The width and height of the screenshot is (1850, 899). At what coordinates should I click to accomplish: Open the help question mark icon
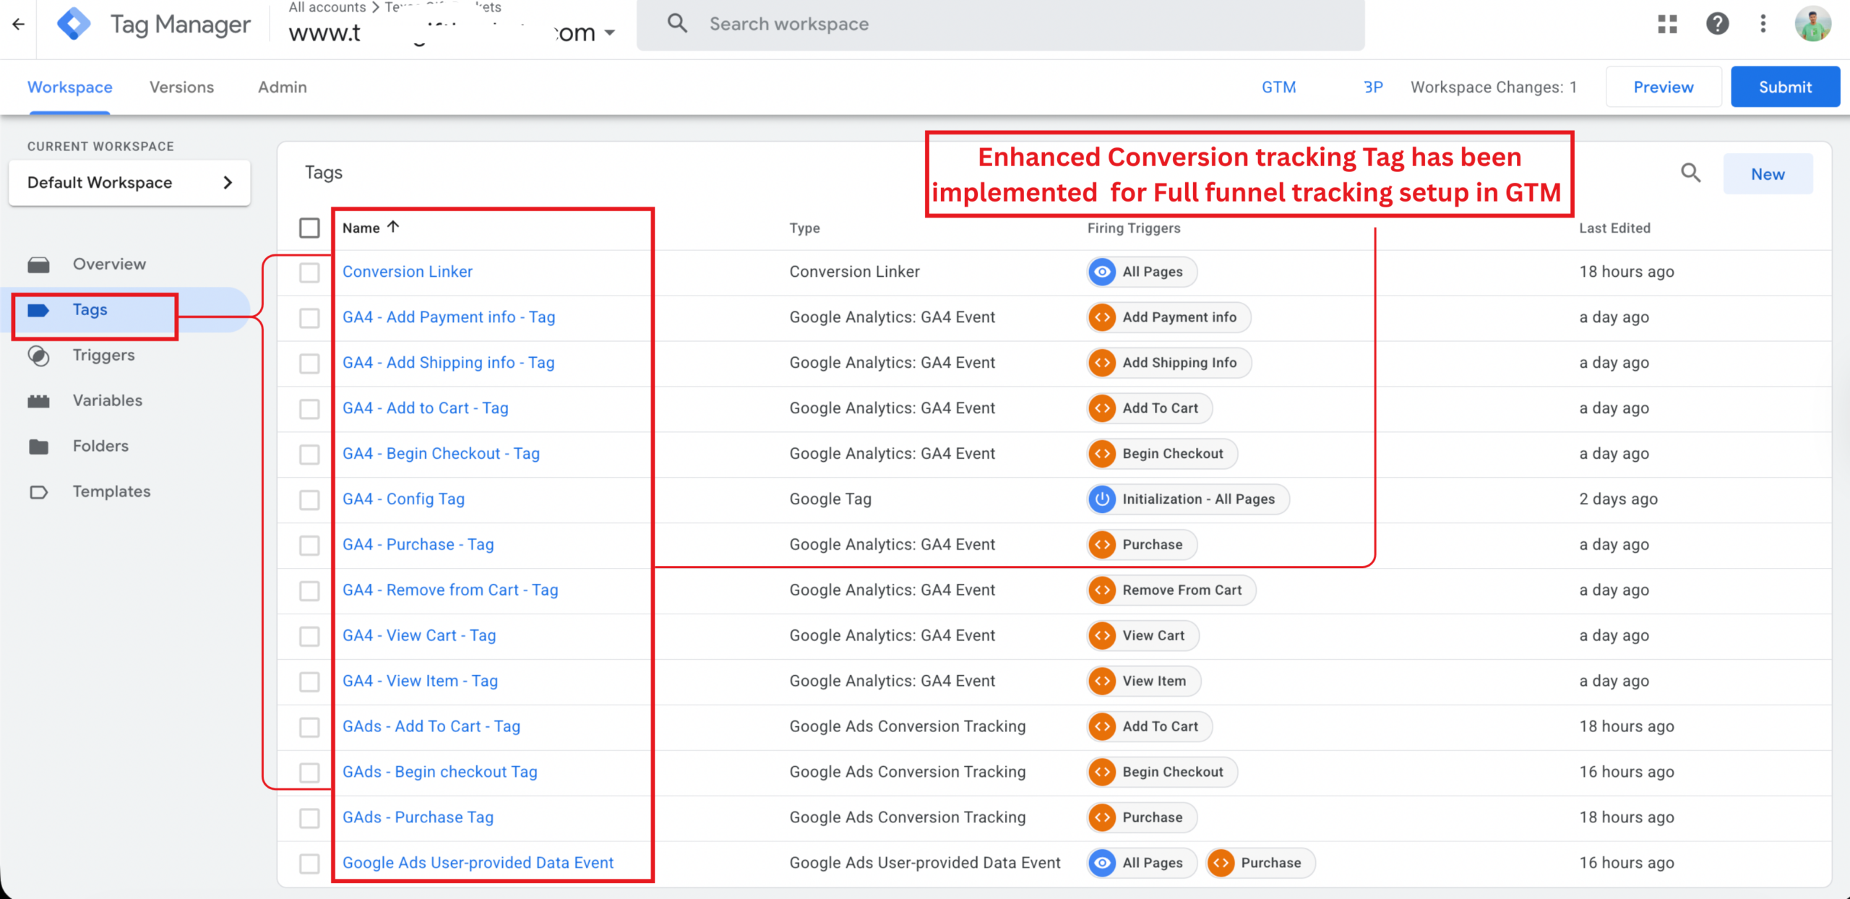[1717, 24]
